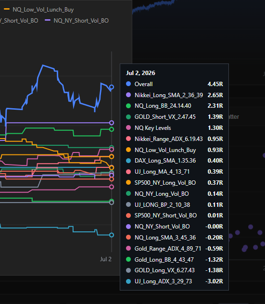Click the 0.93R value
This screenshot has height=304, width=265.
click(215, 150)
